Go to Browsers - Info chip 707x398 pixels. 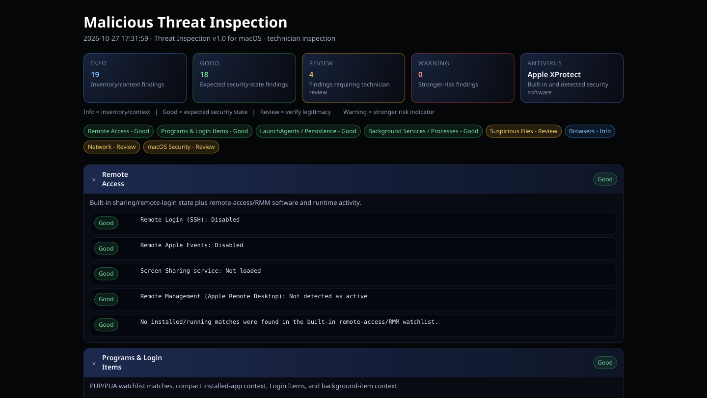click(590, 131)
